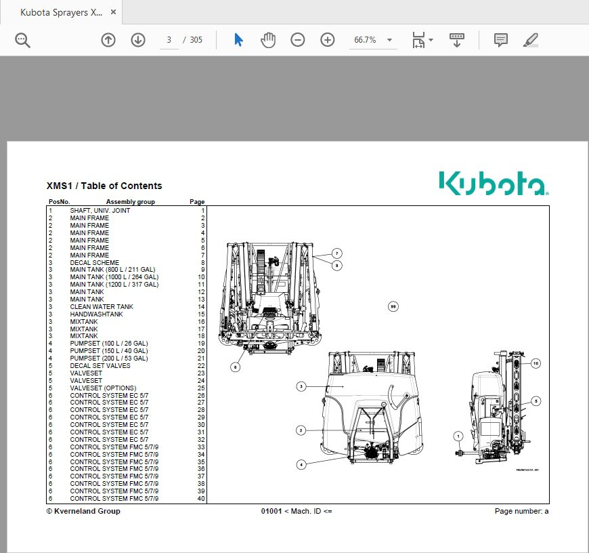
Task: Click the SHAFT, UNIV. JOINT entry
Action: (100, 211)
